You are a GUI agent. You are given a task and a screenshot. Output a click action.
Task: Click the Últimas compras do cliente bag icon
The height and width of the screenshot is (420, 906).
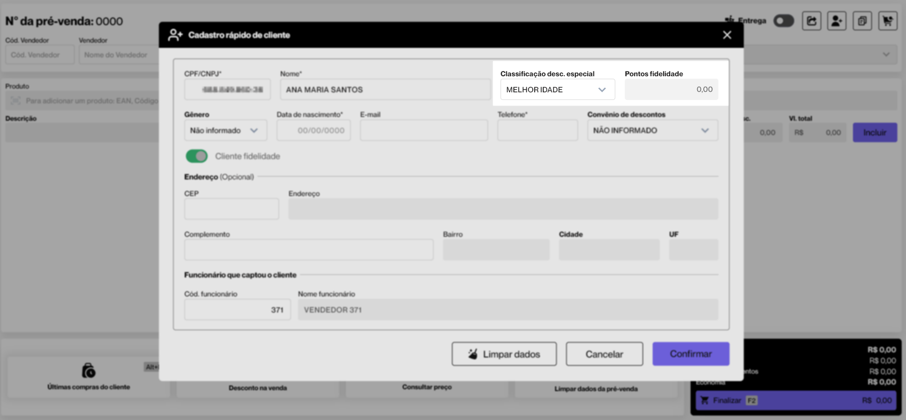(89, 370)
